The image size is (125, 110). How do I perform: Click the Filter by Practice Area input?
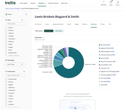(x=15, y=75)
